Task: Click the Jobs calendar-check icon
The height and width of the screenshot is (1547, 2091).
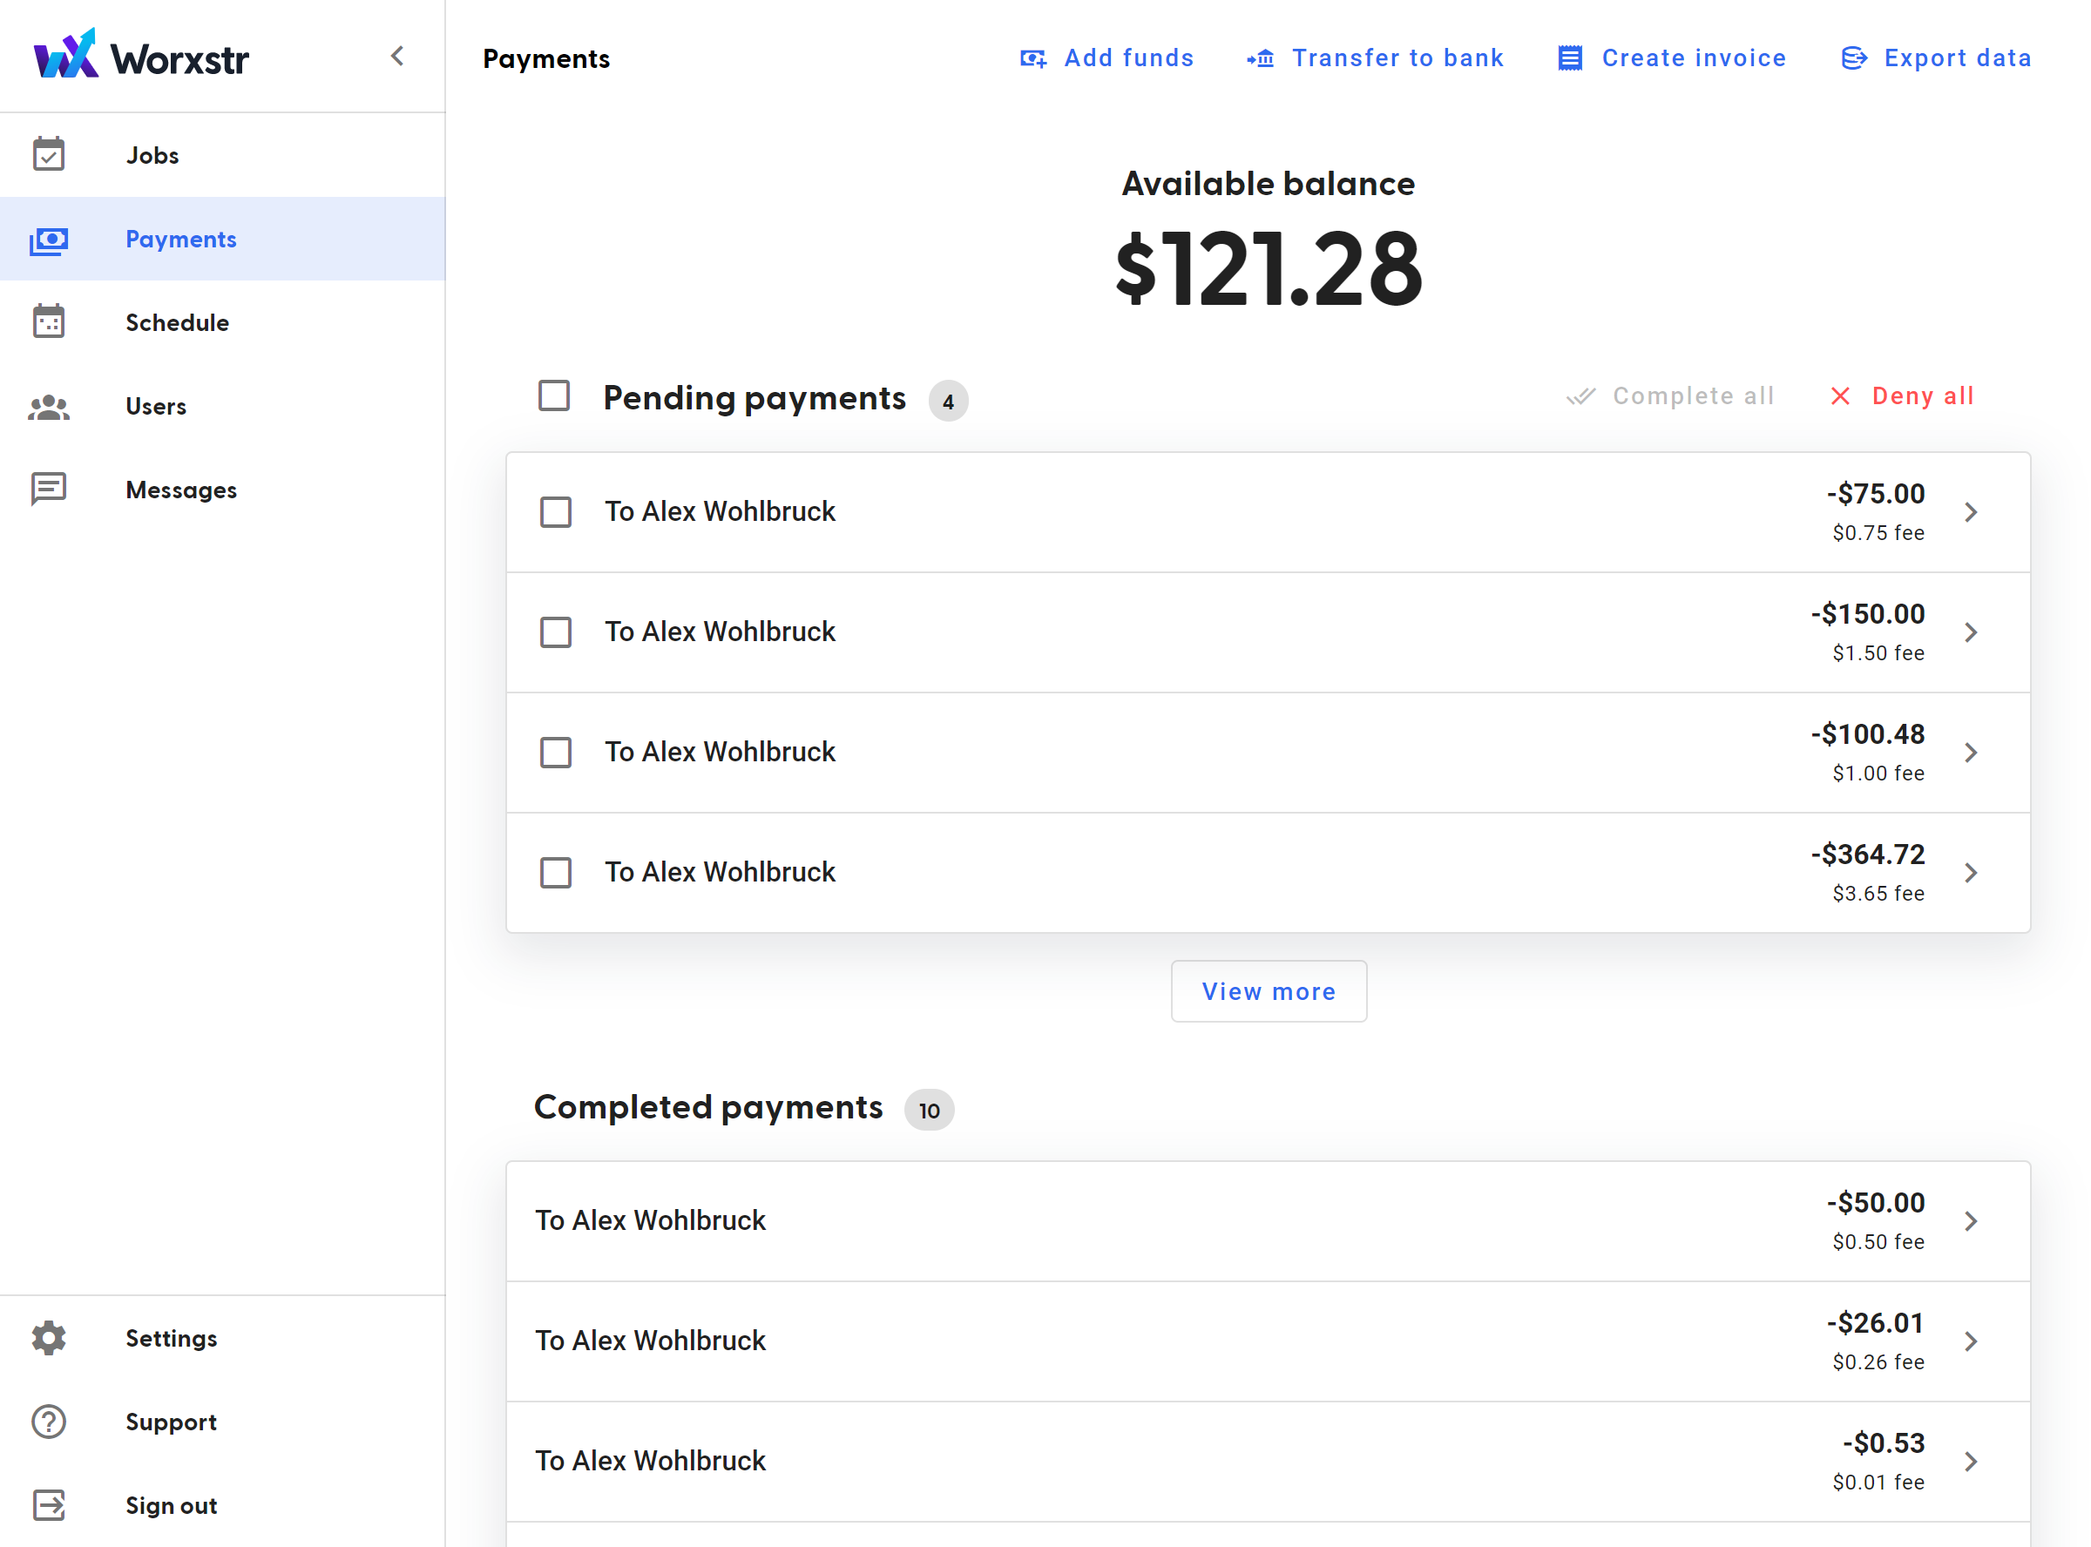Action: click(x=49, y=154)
